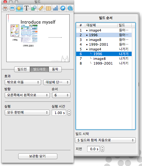The image size is (142, 166).
Task: Close the 빌드 inspector window
Action: (5, 2)
